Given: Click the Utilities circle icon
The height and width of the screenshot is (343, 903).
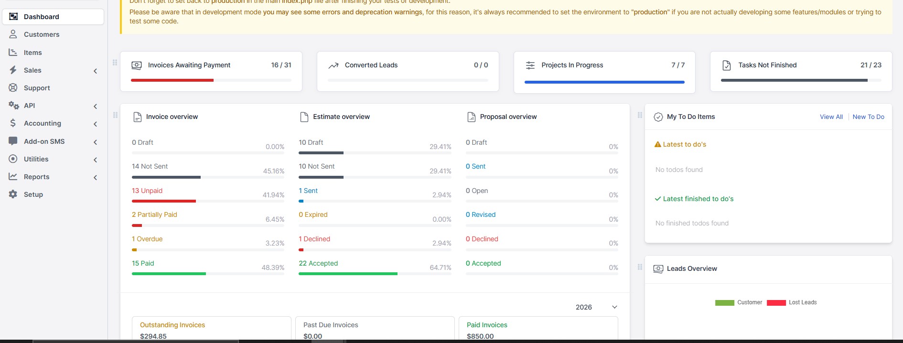Looking at the screenshot, I should (x=13, y=159).
